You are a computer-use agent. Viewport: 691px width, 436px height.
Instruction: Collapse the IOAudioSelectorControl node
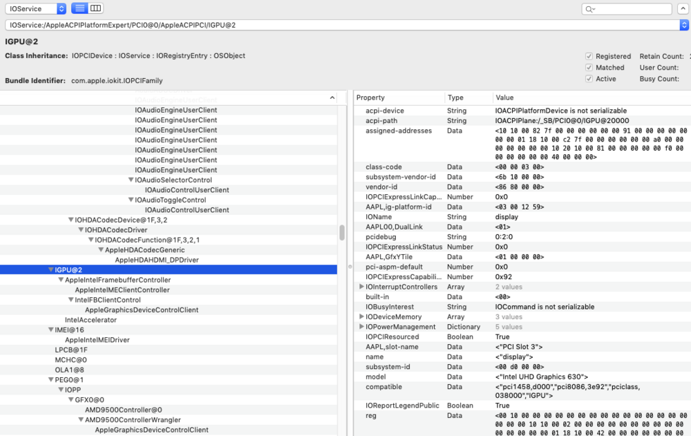(131, 180)
